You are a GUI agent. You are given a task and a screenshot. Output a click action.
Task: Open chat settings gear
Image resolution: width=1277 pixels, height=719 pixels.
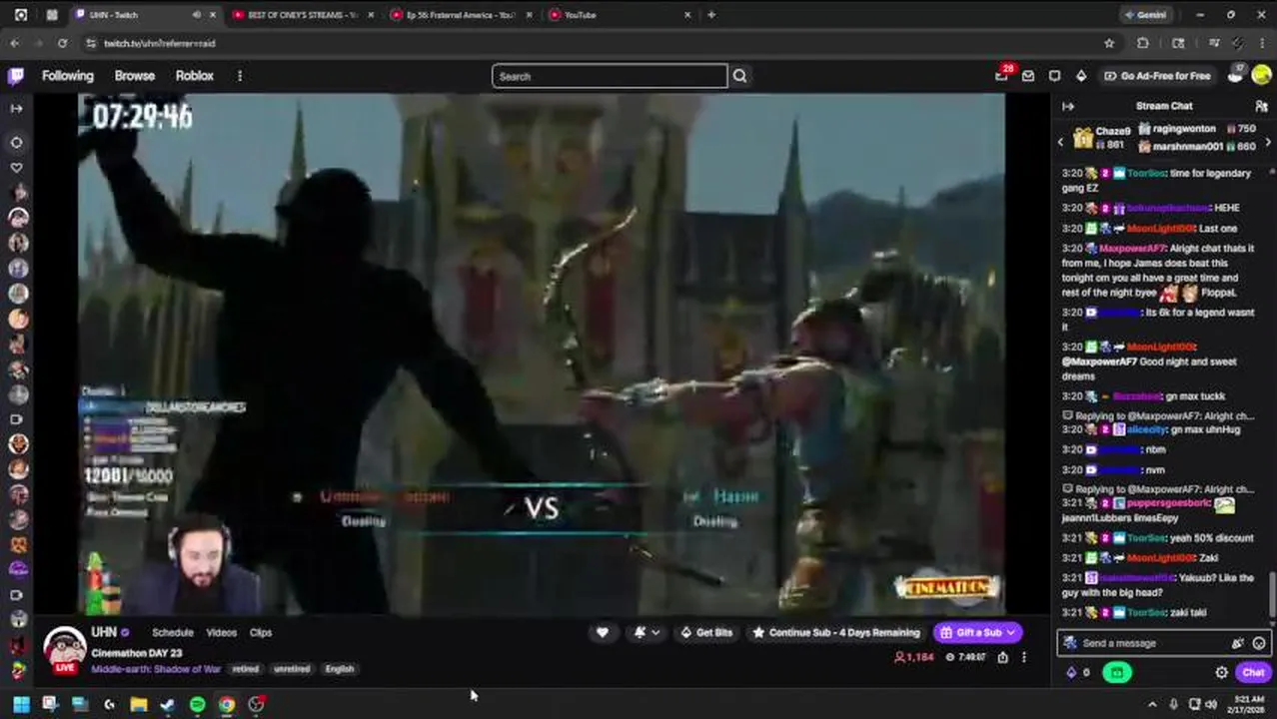pos(1221,673)
